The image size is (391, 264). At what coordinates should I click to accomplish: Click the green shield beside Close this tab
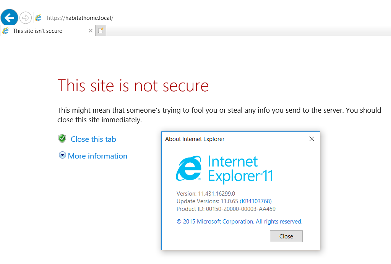[62, 138]
